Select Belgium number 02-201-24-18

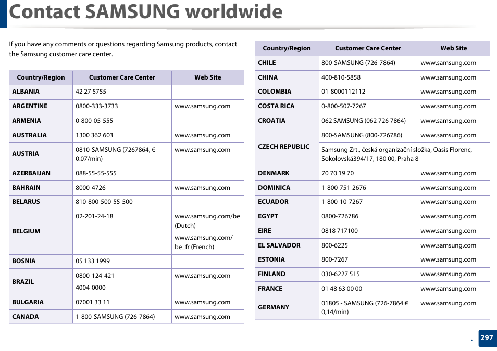pos(94,216)
